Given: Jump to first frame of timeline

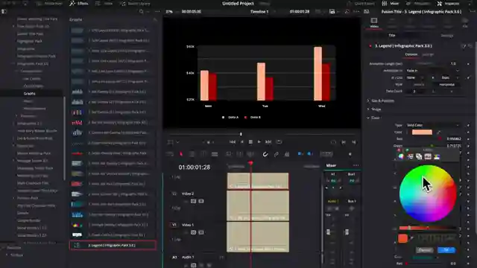Looking at the screenshot, I should [233, 142].
